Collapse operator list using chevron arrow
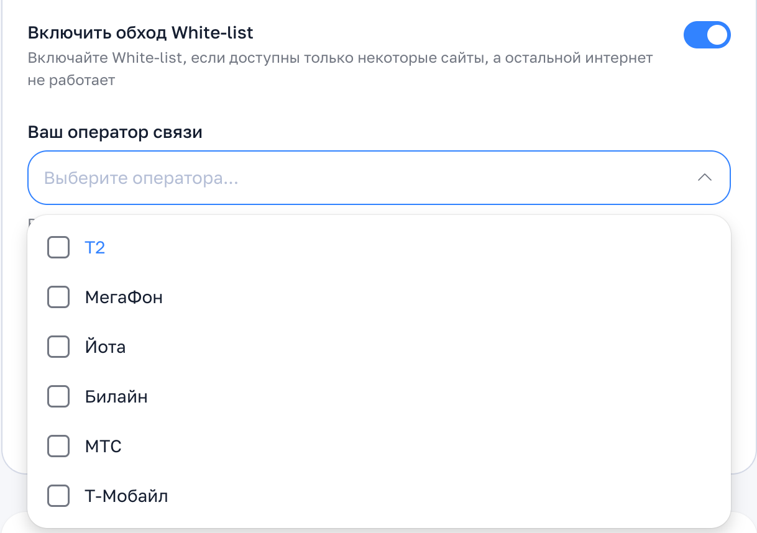Image resolution: width=757 pixels, height=533 pixels. point(704,178)
